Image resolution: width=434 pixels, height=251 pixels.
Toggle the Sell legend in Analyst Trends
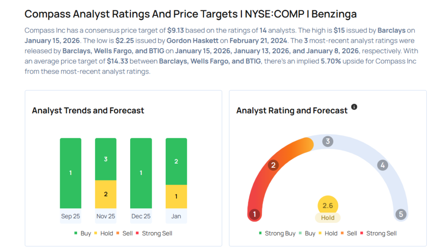pyautogui.click(x=124, y=233)
